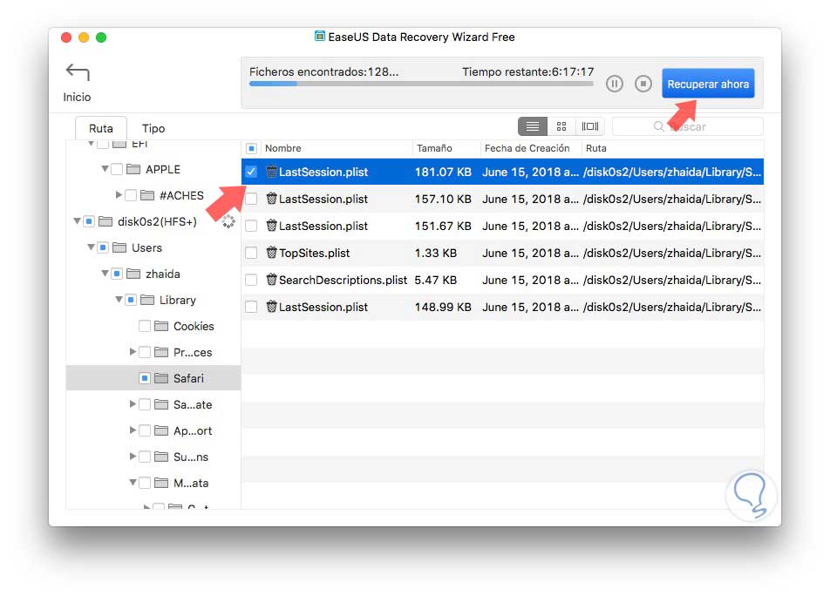The image size is (830, 596).
Task: Click the Recuperar ahora button
Action: (708, 84)
